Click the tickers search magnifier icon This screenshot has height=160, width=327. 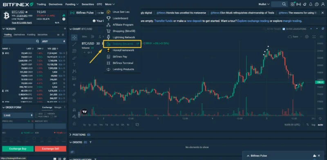pyautogui.click(x=37, y=42)
